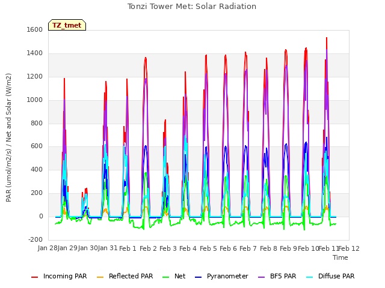Click the Feb 8 x-axis date label
This screenshot has width=385, height=288.
tap(268, 248)
